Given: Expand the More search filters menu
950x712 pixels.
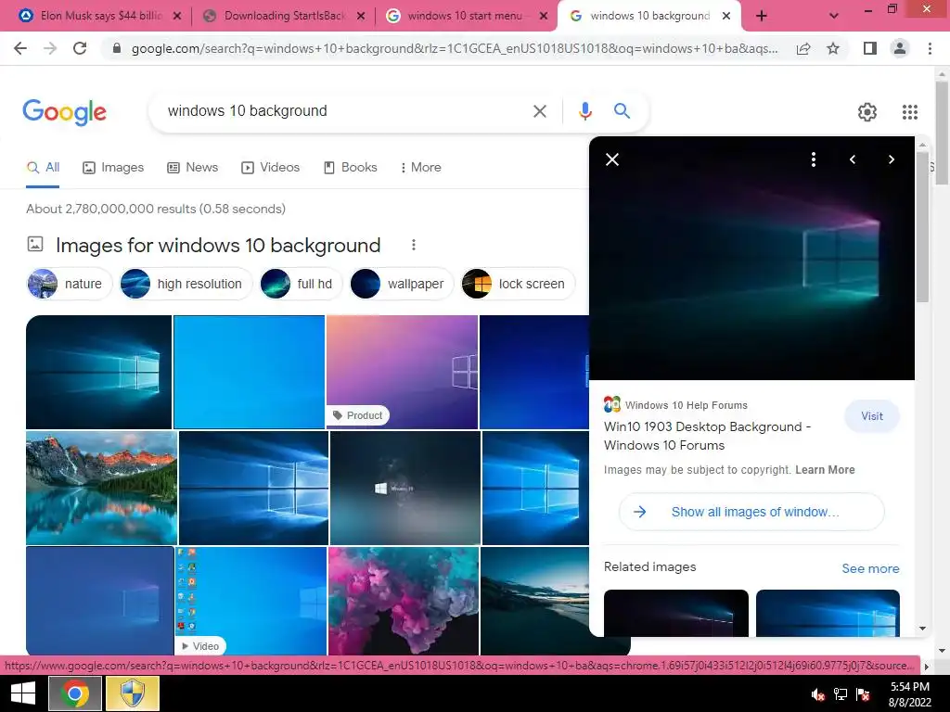Looking at the screenshot, I should 420,167.
